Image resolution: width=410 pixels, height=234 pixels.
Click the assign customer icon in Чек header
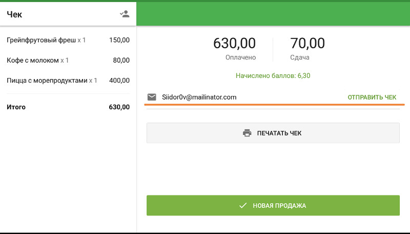pyautogui.click(x=125, y=14)
